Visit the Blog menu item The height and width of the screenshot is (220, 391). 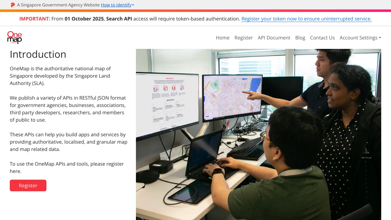point(300,38)
